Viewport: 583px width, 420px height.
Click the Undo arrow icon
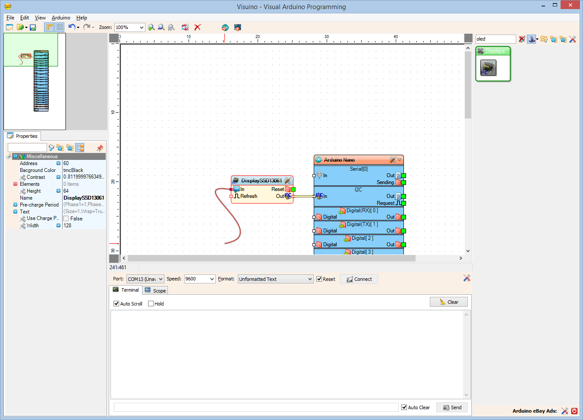[x=72, y=27]
